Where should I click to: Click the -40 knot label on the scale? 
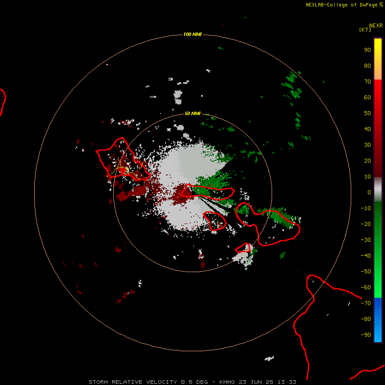pos(366,256)
